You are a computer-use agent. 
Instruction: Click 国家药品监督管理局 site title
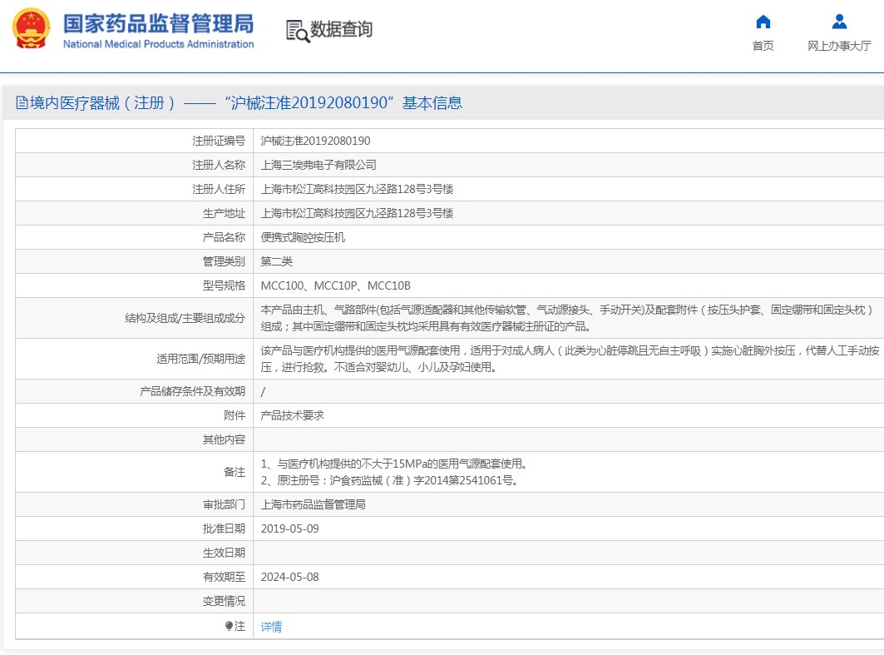point(158,23)
